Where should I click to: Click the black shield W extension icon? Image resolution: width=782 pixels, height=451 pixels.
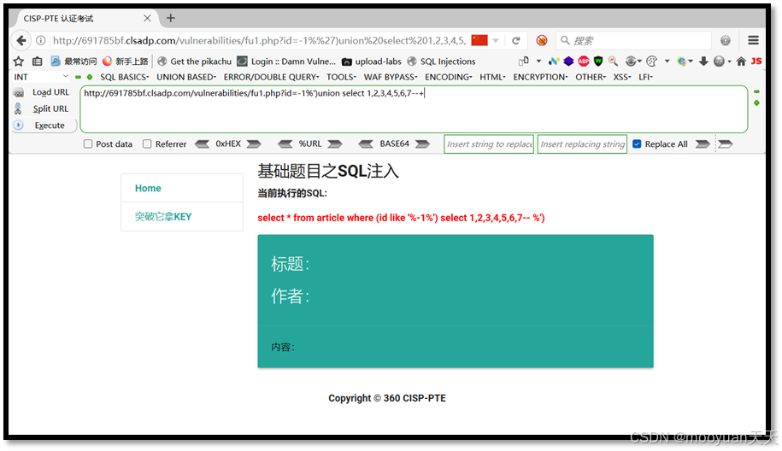pos(598,61)
